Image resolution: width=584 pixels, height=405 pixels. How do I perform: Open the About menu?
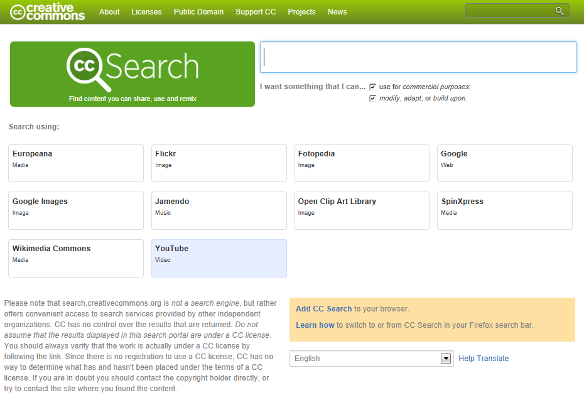109,12
